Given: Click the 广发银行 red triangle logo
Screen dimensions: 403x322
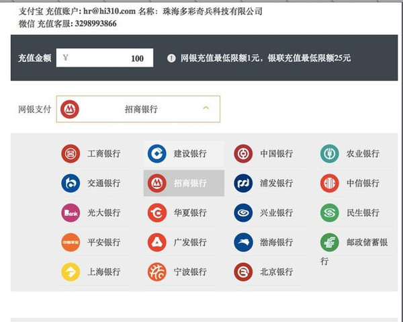Looking at the screenshot, I should tap(157, 242).
